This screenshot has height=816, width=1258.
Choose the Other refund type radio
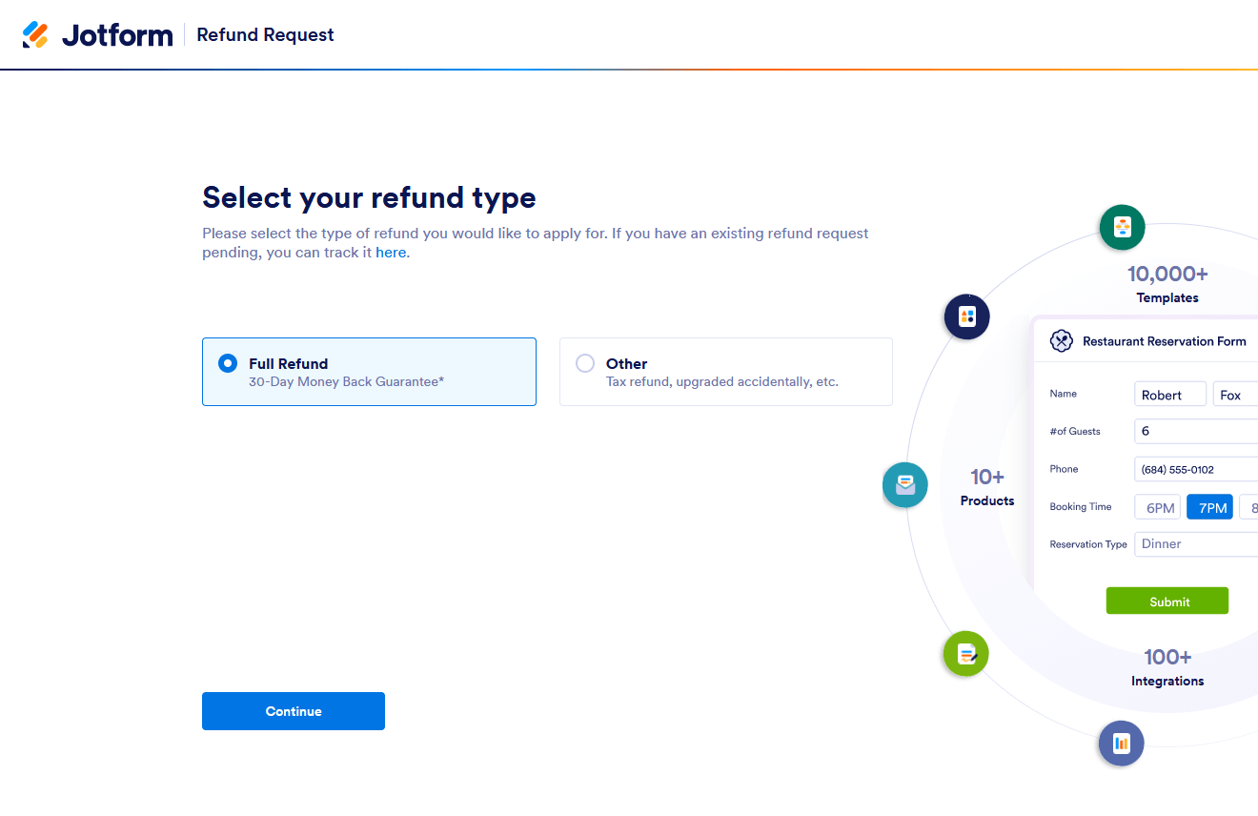[x=585, y=363]
